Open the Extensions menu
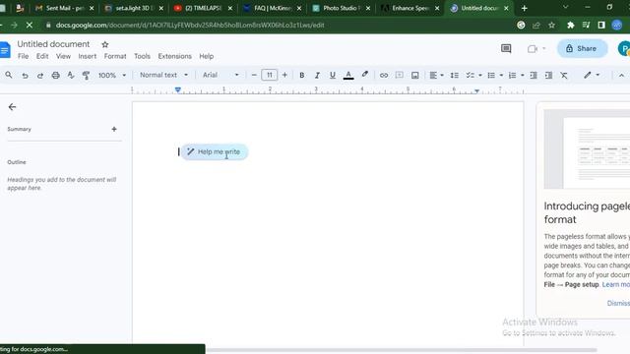Viewport: 630px width, 354px height. pyautogui.click(x=175, y=56)
